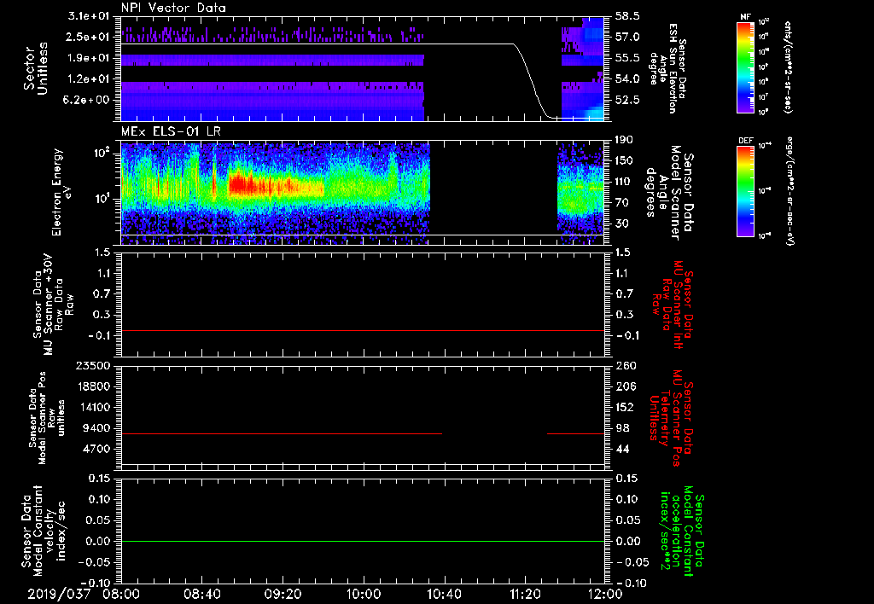Pick the "9400" scanner position tick
Image resolution: width=874 pixels, height=604 pixels.
tap(96, 428)
